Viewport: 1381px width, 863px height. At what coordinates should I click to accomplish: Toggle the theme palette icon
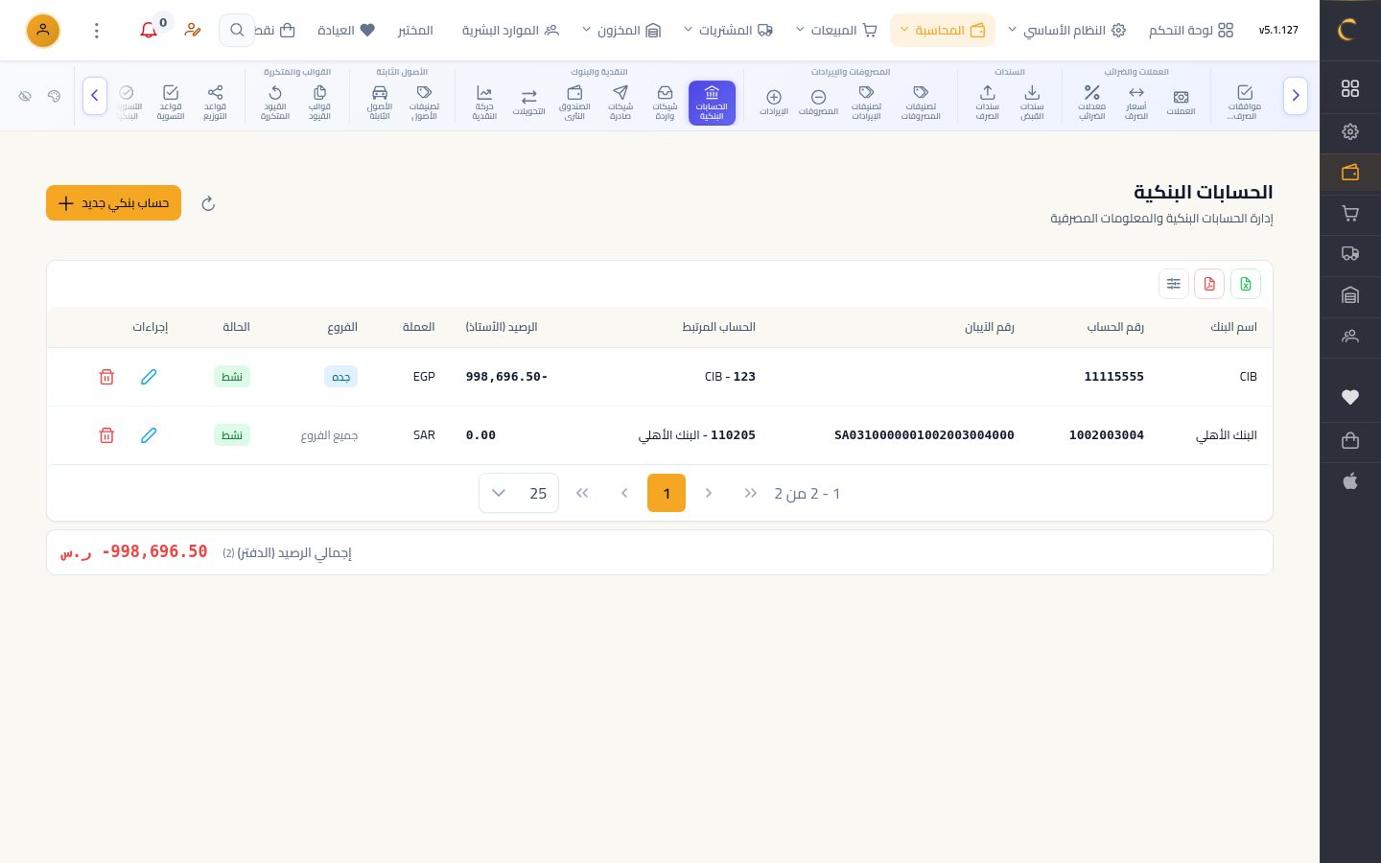coord(55,96)
